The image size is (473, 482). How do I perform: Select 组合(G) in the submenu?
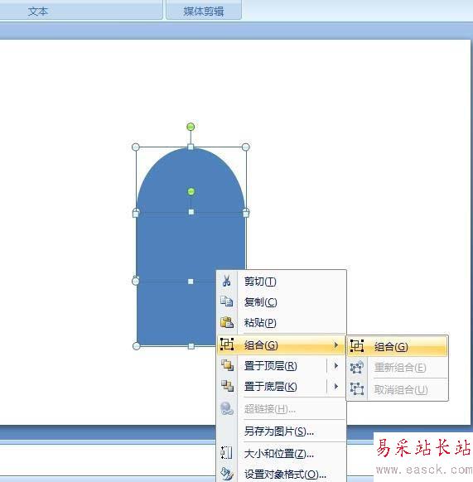[x=397, y=346]
